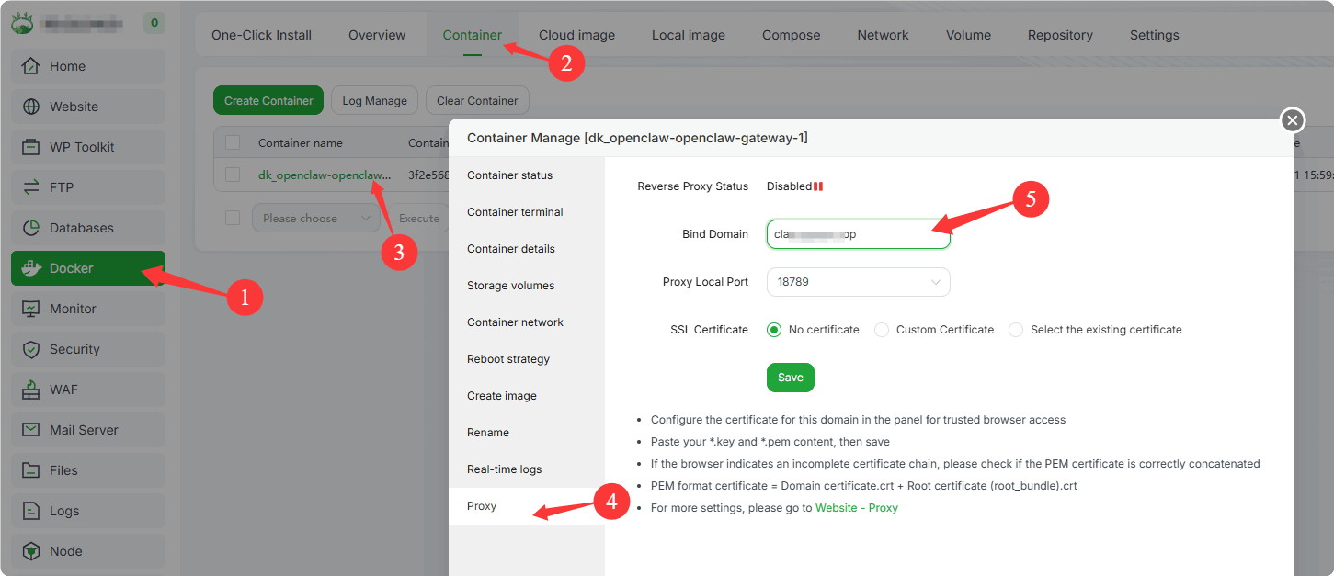Open the Files folder icon
The height and width of the screenshot is (576, 1334).
31,470
